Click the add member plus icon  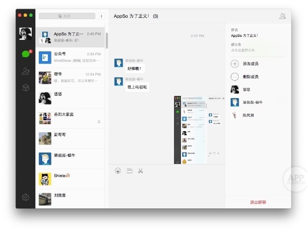tap(235, 64)
